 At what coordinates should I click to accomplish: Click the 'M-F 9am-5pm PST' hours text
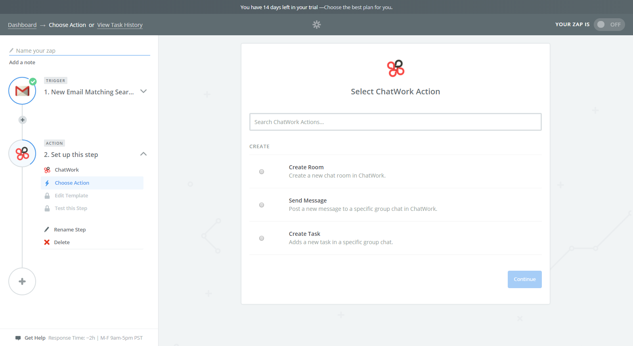(x=121, y=338)
